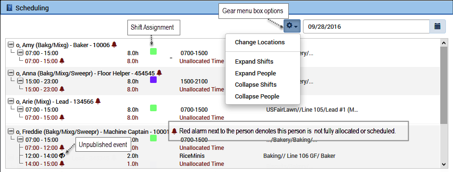Collapse Freddie's 07:00 - 15:00 shift
Image resolution: width=453 pixels, height=172 pixels.
tap(20, 139)
